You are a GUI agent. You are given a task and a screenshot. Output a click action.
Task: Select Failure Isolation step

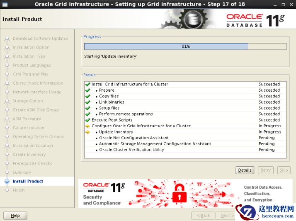[x=28, y=128]
